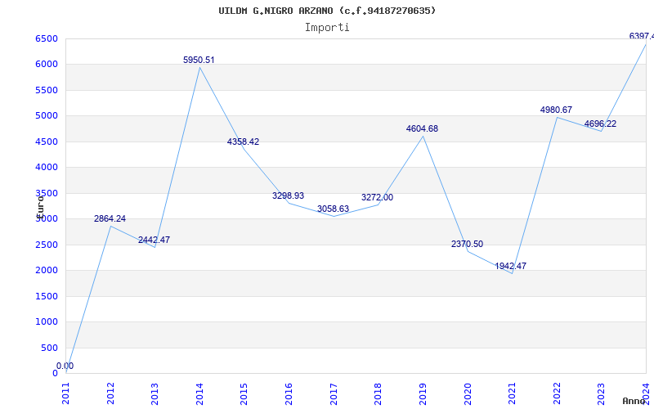654x409 pixels.
Task: Select the data label 3298.93
Action: 289,196
